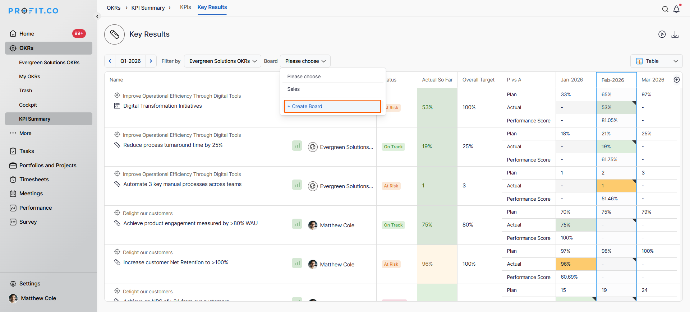Open Cockpit under OKRs
This screenshot has width=690, height=312.
pyautogui.click(x=28, y=105)
